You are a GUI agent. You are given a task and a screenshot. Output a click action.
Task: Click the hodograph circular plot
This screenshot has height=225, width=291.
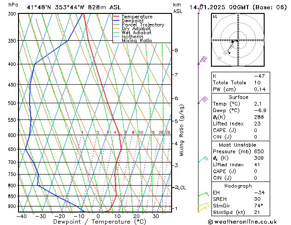point(238,40)
